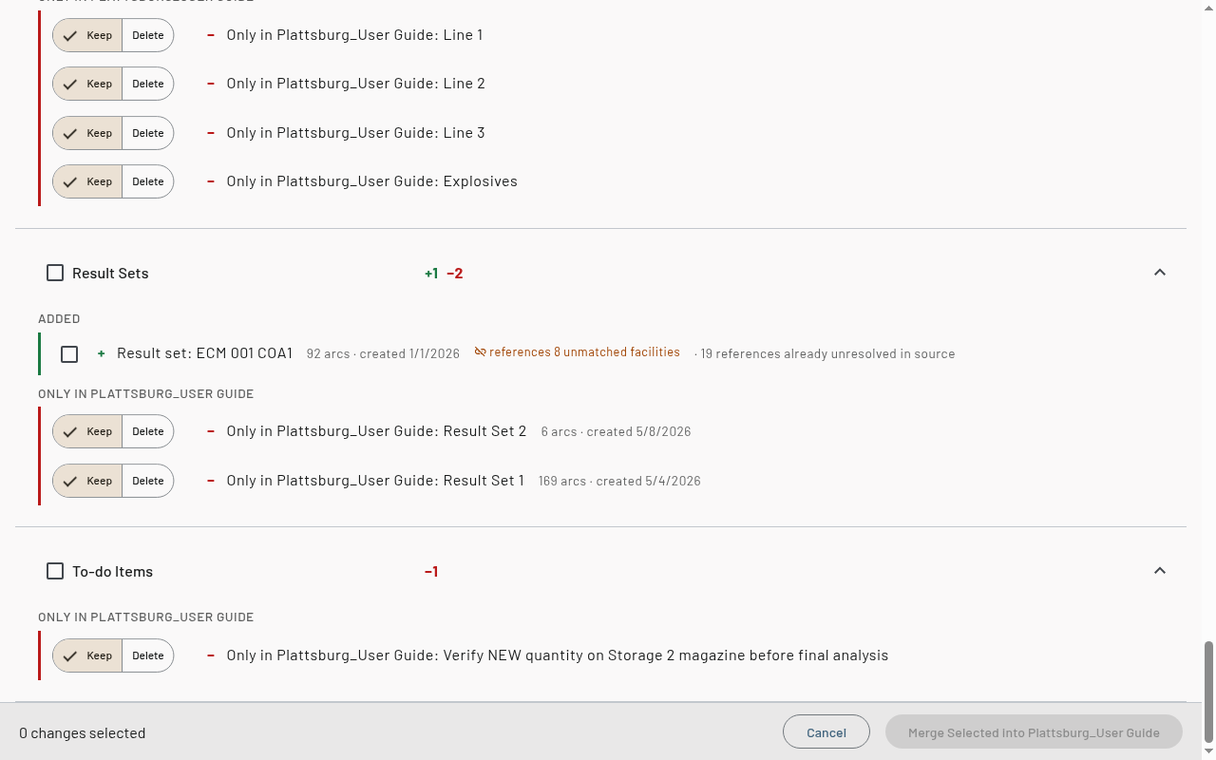This screenshot has width=1216, height=760.
Task: Keep Result Set 2
Action: 87,431
